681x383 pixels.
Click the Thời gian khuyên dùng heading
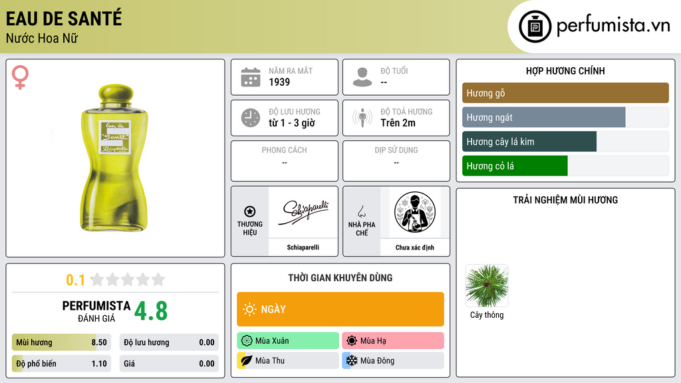(x=340, y=278)
